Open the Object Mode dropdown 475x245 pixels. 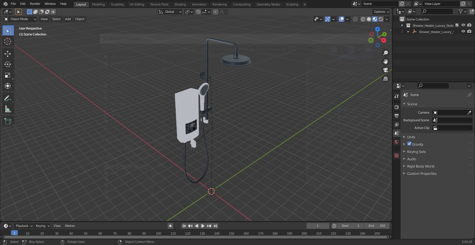(20, 19)
